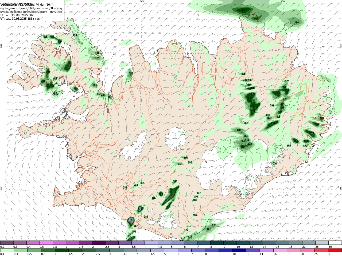Click the 3.5 precipitation value label
342x256 pixels.
click(x=167, y=200)
